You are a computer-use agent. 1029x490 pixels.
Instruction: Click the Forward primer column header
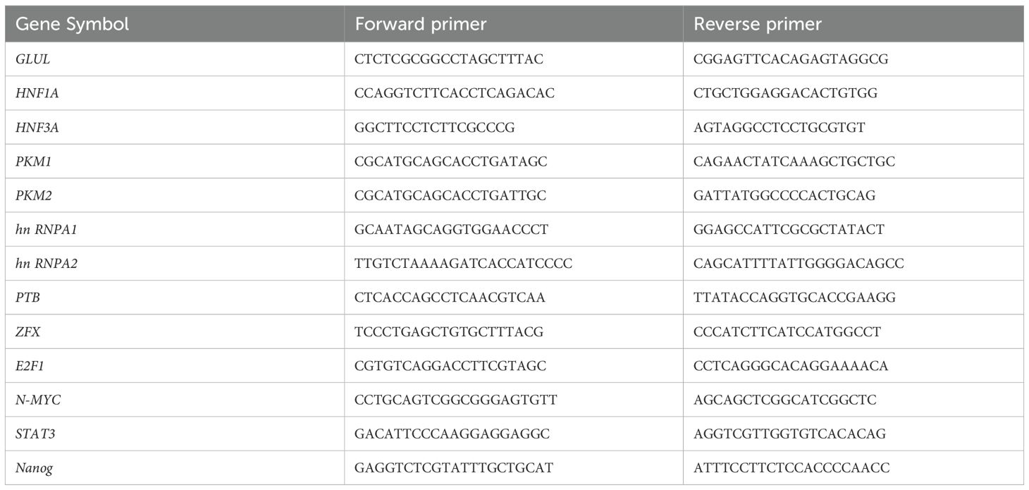point(420,24)
